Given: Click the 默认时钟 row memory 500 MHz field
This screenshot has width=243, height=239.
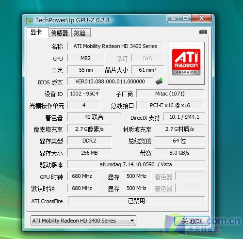Looking at the screenshot, I should 137,188.
